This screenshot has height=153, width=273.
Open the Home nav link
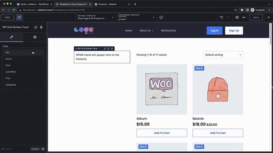click(128, 31)
